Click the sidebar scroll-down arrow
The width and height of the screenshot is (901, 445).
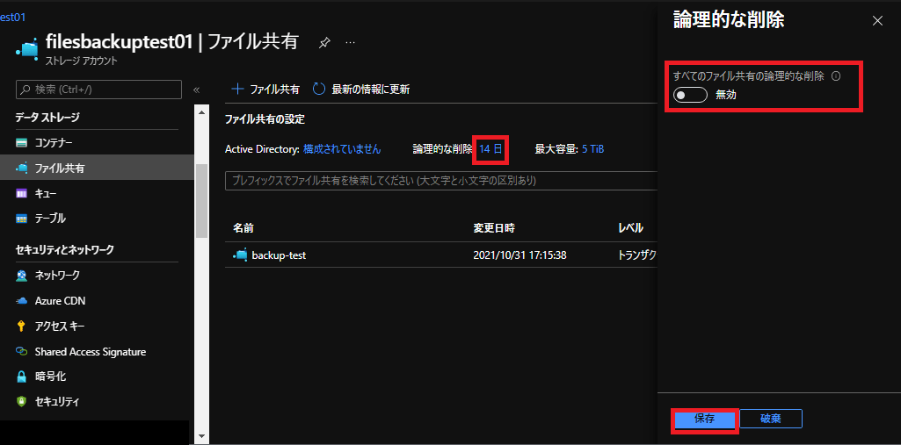click(x=201, y=435)
